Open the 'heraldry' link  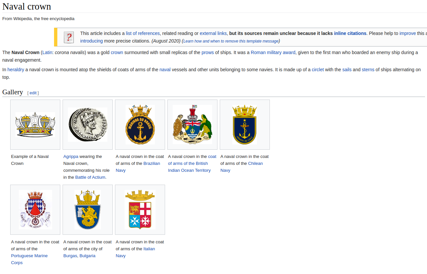15,70
